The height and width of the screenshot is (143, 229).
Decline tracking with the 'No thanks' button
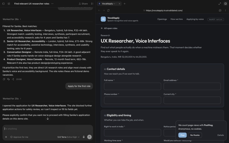pyautogui.click(x=195, y=135)
